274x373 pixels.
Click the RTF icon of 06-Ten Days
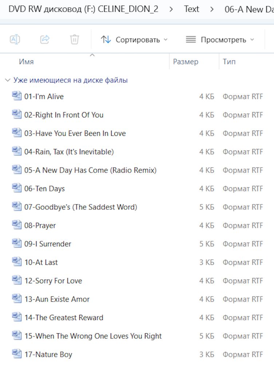coord(17,188)
